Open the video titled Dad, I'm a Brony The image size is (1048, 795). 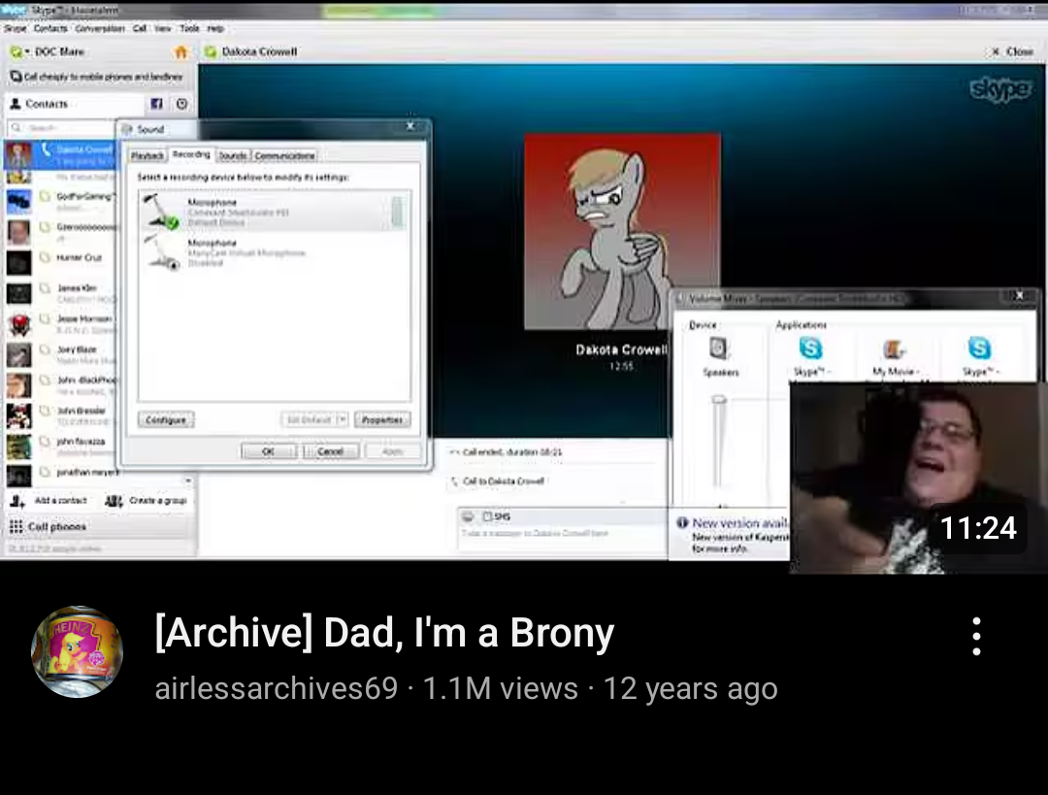click(384, 633)
